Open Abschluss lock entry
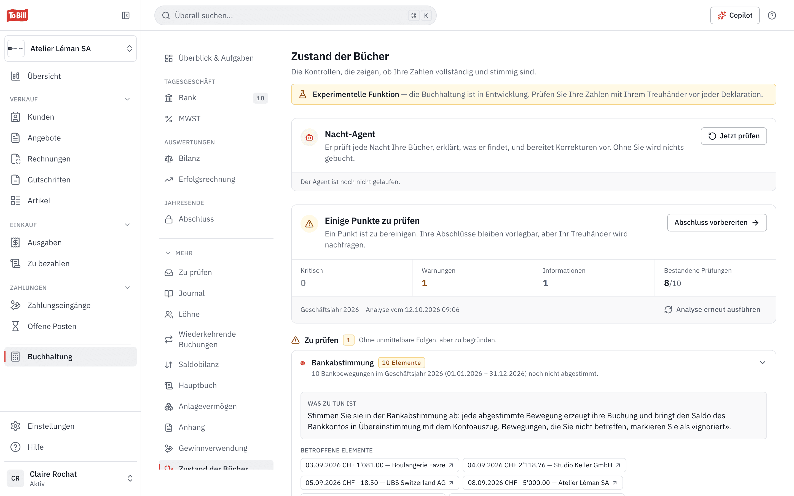 tap(216, 219)
